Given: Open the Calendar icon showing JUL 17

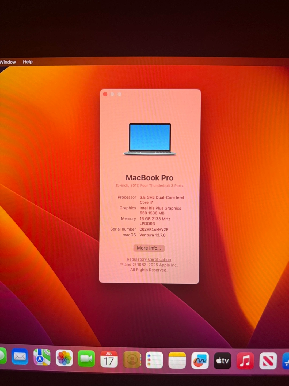Looking at the screenshot, I should click(x=109, y=359).
